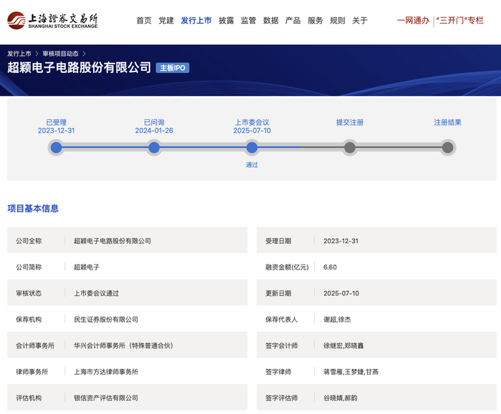Select the 上市委会议通过 status value
The width and height of the screenshot is (501, 414).
[x=96, y=293]
